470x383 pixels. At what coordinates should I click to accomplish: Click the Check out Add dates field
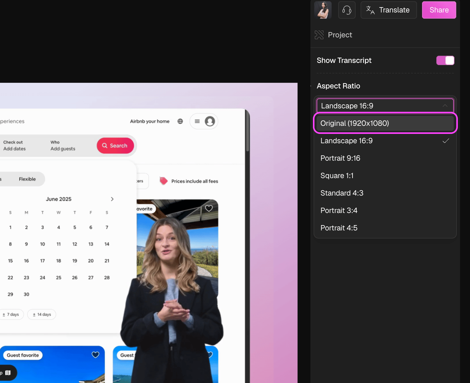coord(15,145)
